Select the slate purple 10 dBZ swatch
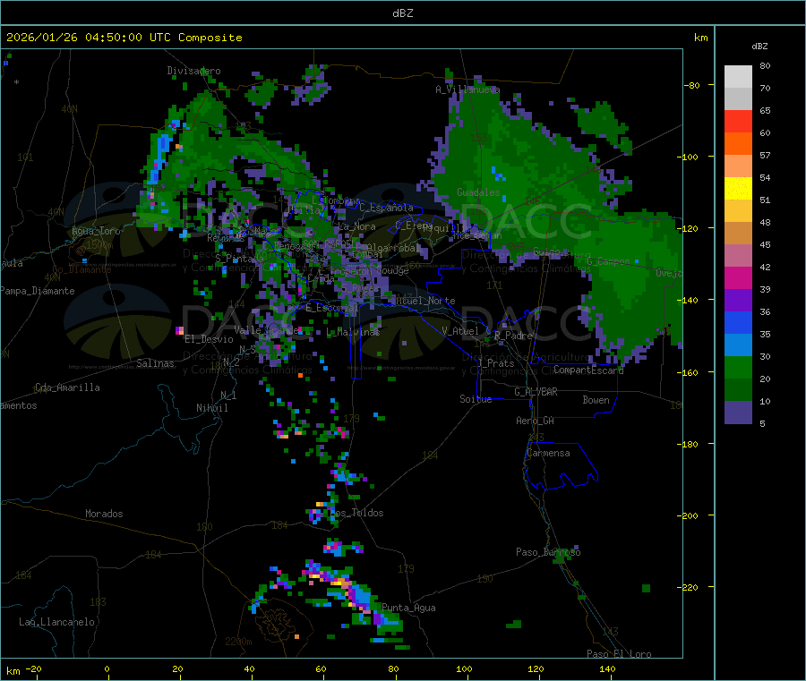Screen dimensions: 806x681 pyautogui.click(x=738, y=413)
